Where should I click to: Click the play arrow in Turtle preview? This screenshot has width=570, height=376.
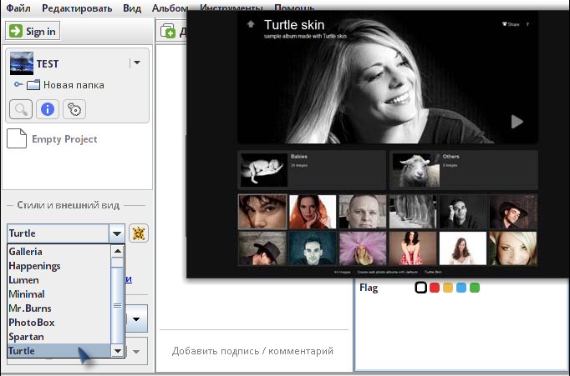click(517, 122)
